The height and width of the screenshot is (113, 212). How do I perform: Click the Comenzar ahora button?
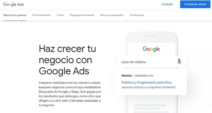pyautogui.click(x=195, y=4)
